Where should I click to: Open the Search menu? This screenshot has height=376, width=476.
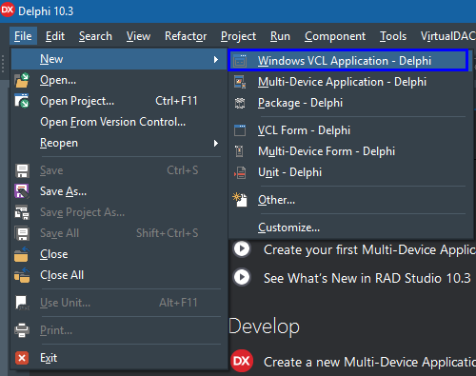(x=95, y=36)
